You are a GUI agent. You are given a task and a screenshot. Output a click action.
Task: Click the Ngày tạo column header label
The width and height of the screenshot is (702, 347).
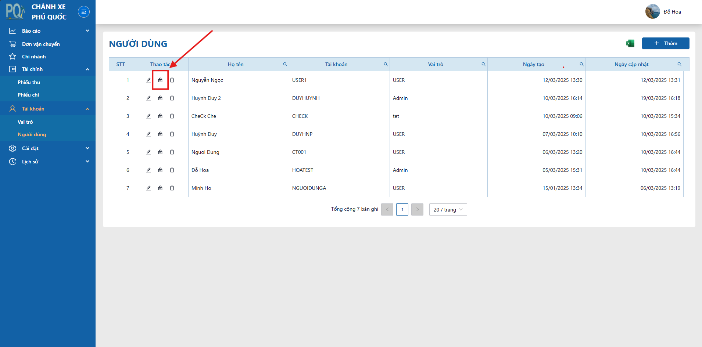click(533, 64)
